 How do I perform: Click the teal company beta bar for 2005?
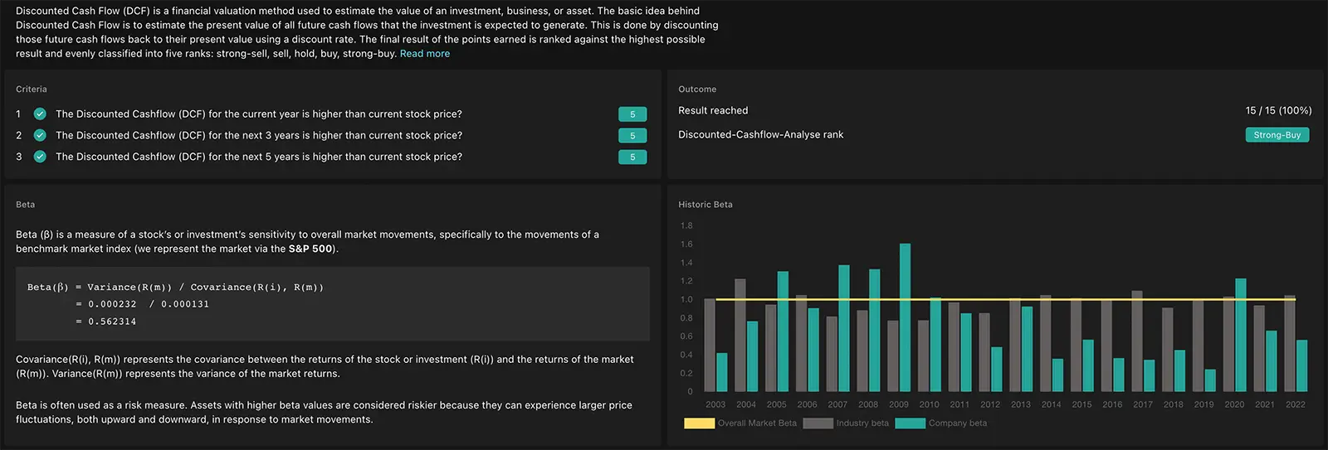tap(783, 331)
